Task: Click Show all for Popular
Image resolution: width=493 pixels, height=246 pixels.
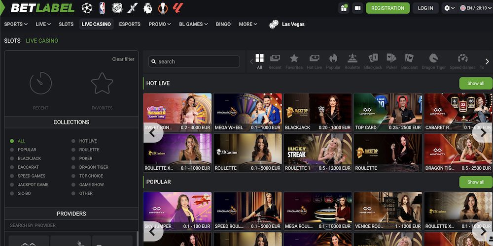Action: click(476, 182)
